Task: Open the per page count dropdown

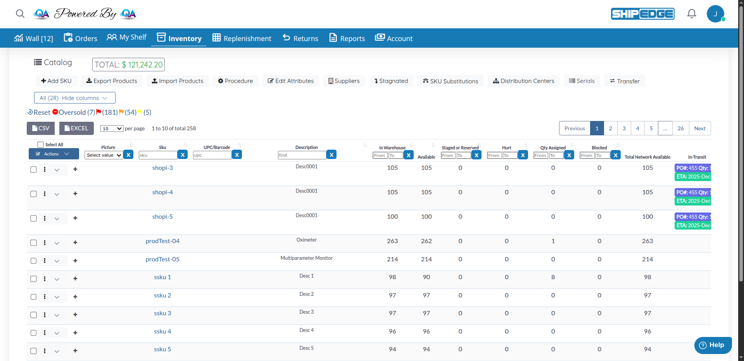Action: [112, 128]
